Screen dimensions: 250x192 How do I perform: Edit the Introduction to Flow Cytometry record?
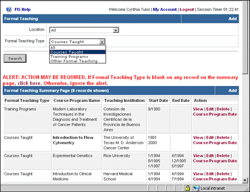point(210,138)
